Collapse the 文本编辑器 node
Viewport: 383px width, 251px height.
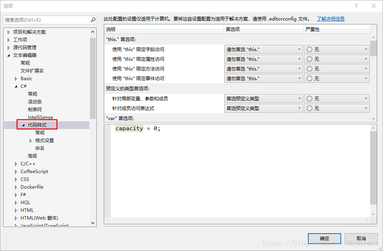(x=9, y=55)
